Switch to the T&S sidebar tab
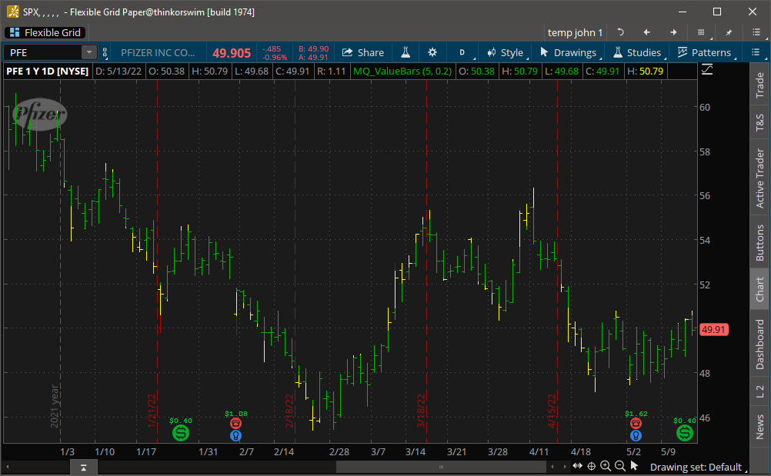The width and height of the screenshot is (771, 476). [x=759, y=122]
